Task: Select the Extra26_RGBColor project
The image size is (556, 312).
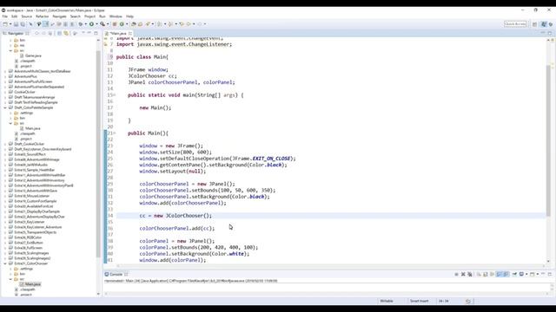Action: [28, 237]
